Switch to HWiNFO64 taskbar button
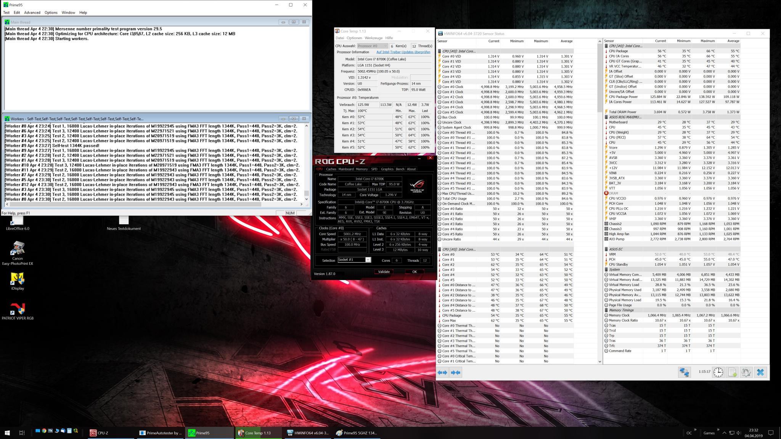The height and width of the screenshot is (439, 781). [308, 433]
